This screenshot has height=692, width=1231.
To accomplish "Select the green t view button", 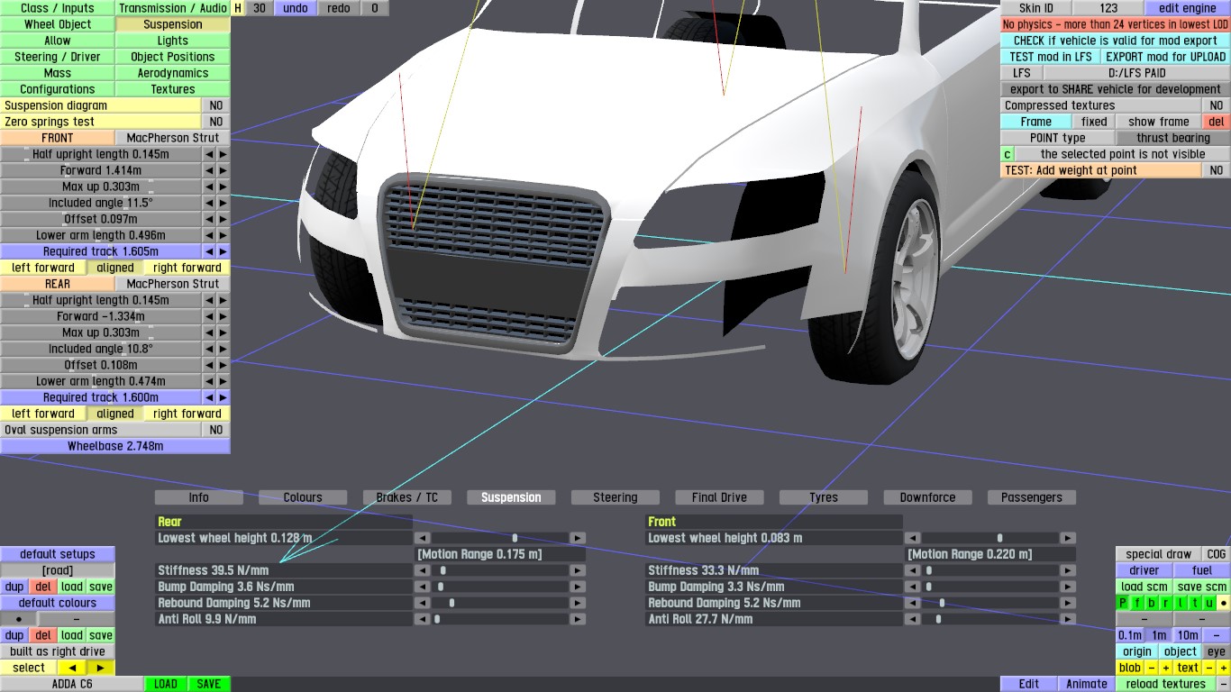I will click(1195, 603).
